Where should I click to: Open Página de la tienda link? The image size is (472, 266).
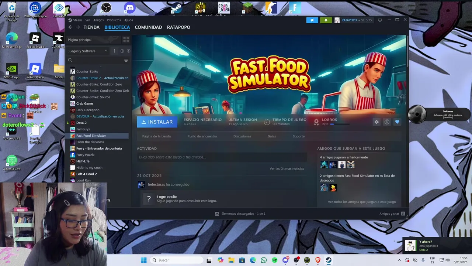[156, 136]
